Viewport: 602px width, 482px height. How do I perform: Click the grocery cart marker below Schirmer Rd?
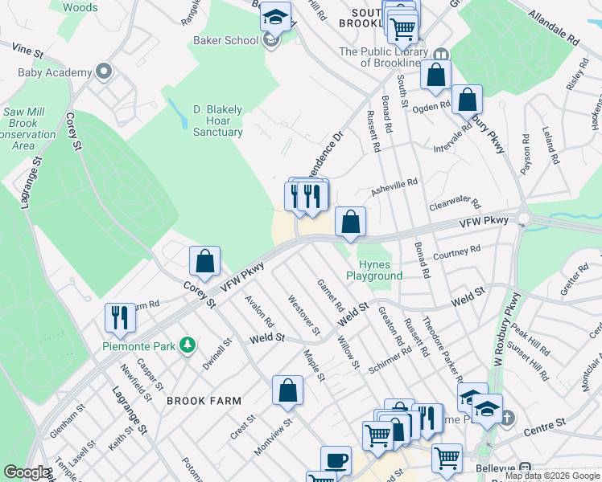coord(377,437)
